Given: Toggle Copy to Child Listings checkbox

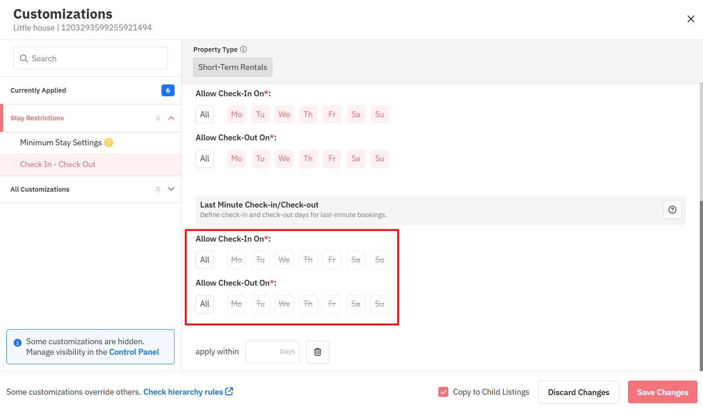Looking at the screenshot, I should click(443, 392).
